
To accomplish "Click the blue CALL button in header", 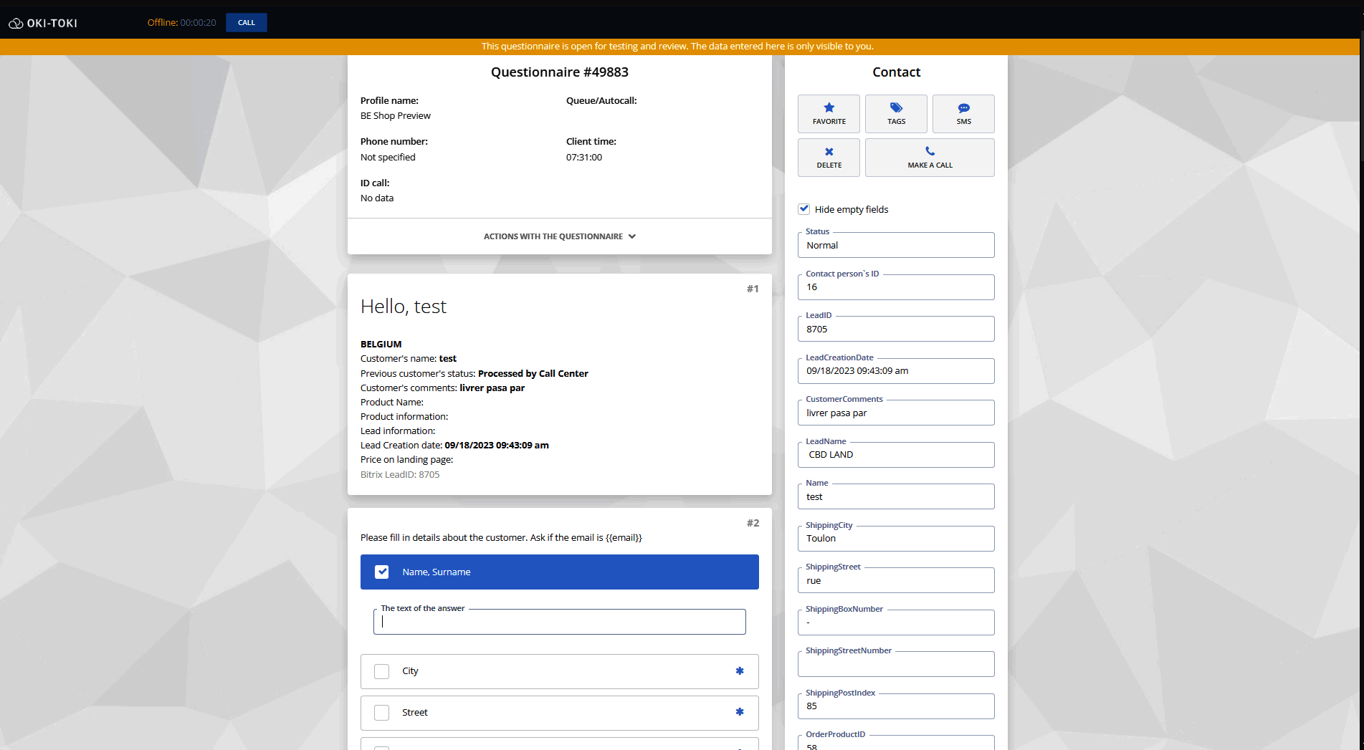I will click(x=247, y=23).
